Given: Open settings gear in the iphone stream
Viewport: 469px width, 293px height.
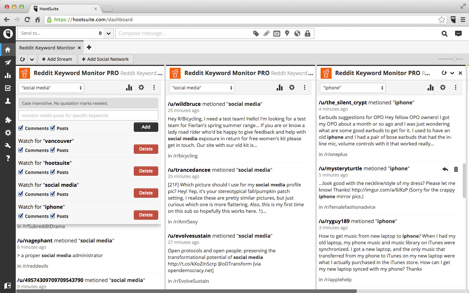Looking at the screenshot, I should click(443, 88).
